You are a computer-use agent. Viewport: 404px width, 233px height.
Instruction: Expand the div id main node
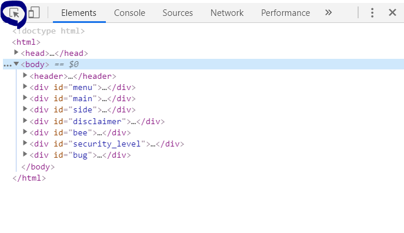coord(25,98)
